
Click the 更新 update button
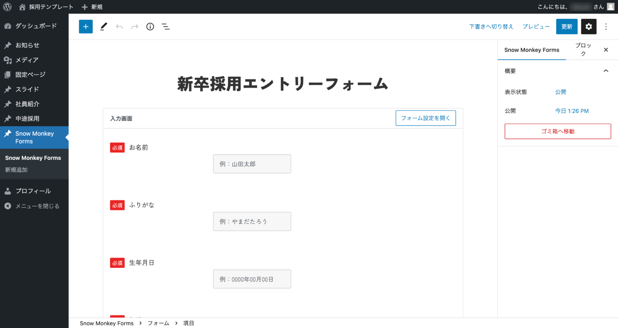(x=567, y=26)
